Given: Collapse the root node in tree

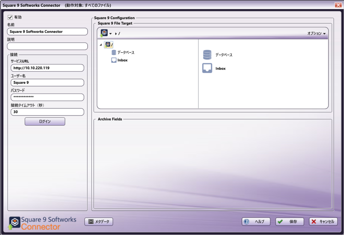Looking at the screenshot, I should pos(101,45).
